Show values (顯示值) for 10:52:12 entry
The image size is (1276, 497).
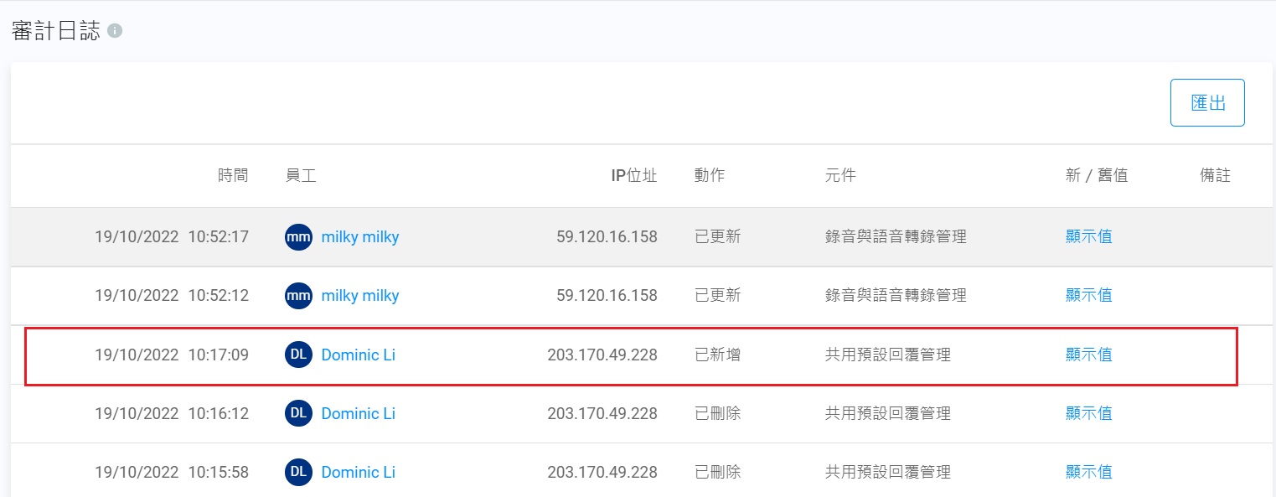click(x=1088, y=295)
